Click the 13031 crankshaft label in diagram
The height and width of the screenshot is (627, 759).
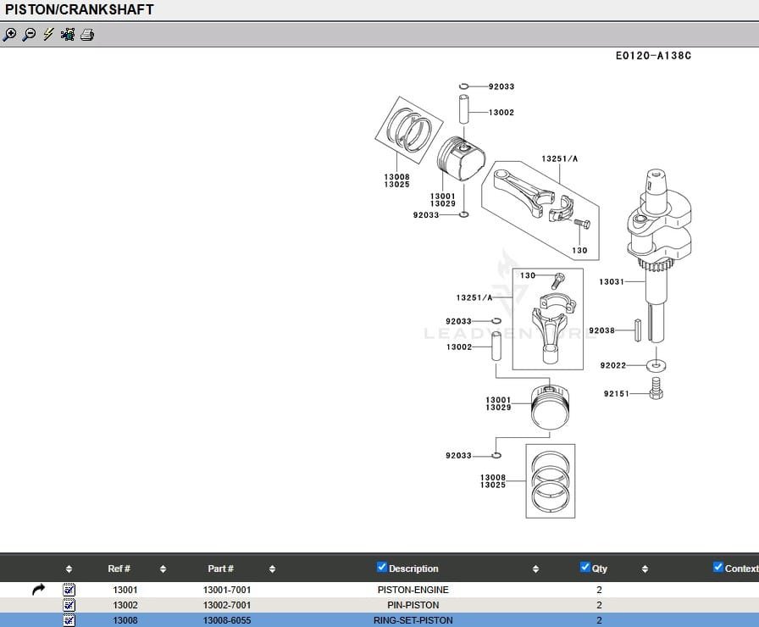pos(611,282)
